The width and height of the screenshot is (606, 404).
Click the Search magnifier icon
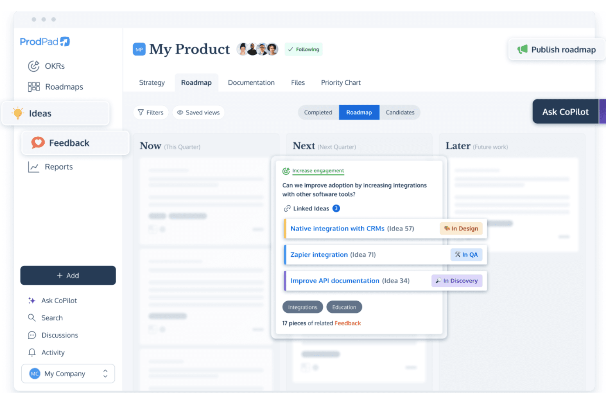point(32,318)
